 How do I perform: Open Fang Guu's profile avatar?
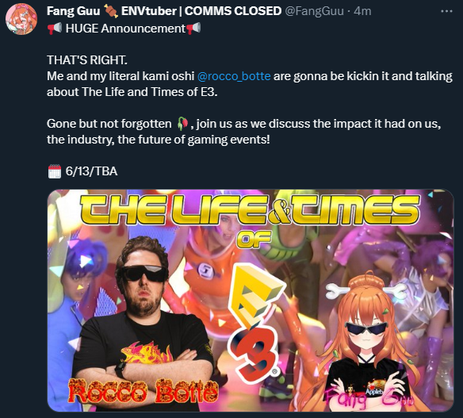point(21,20)
